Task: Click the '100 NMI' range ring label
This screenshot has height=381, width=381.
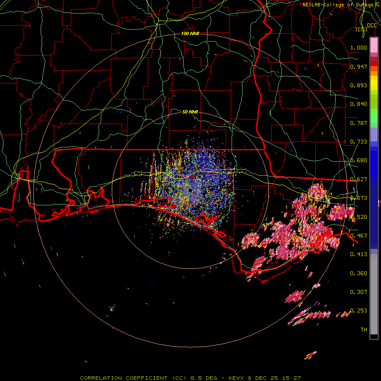Action: (190, 33)
